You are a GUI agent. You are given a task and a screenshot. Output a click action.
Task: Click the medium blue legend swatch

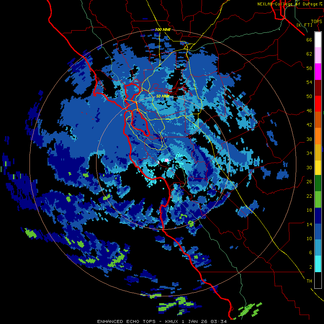[318, 231]
